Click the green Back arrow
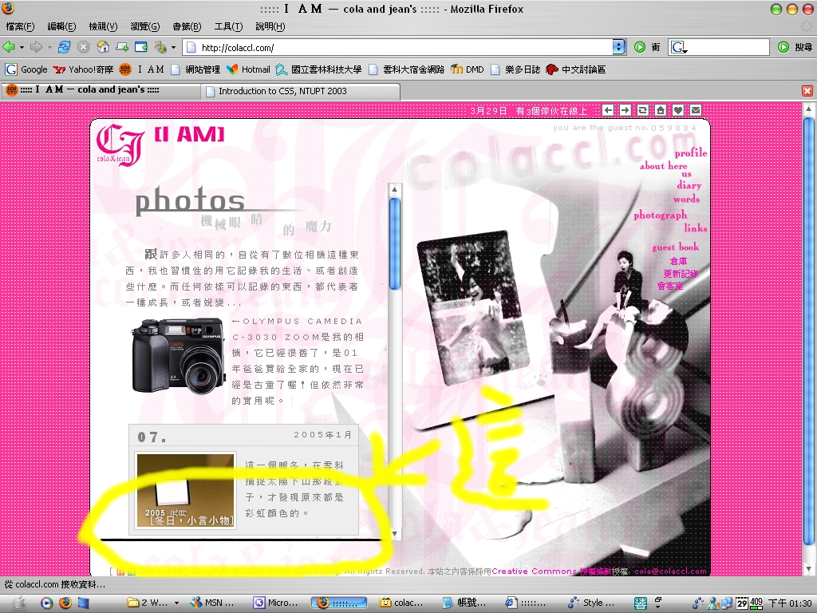This screenshot has height=613, width=817. click(9, 47)
